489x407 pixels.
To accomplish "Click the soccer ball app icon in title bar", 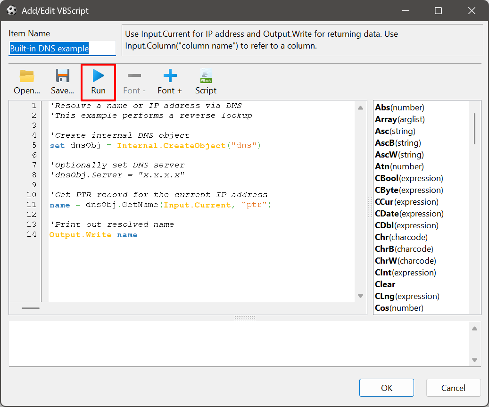I will tap(11, 10).
